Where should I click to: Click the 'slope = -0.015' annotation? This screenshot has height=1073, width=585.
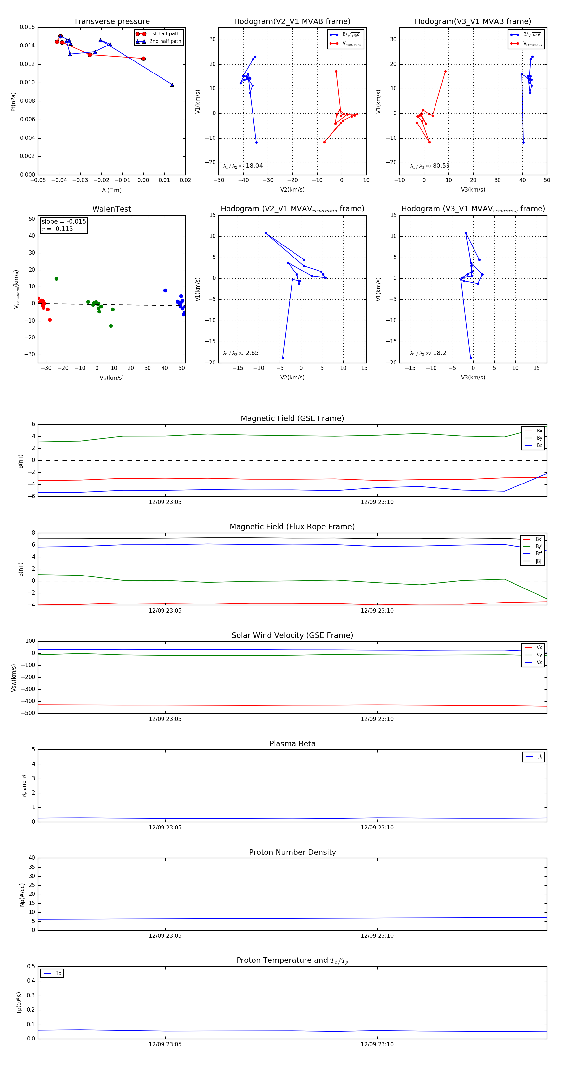64,222
